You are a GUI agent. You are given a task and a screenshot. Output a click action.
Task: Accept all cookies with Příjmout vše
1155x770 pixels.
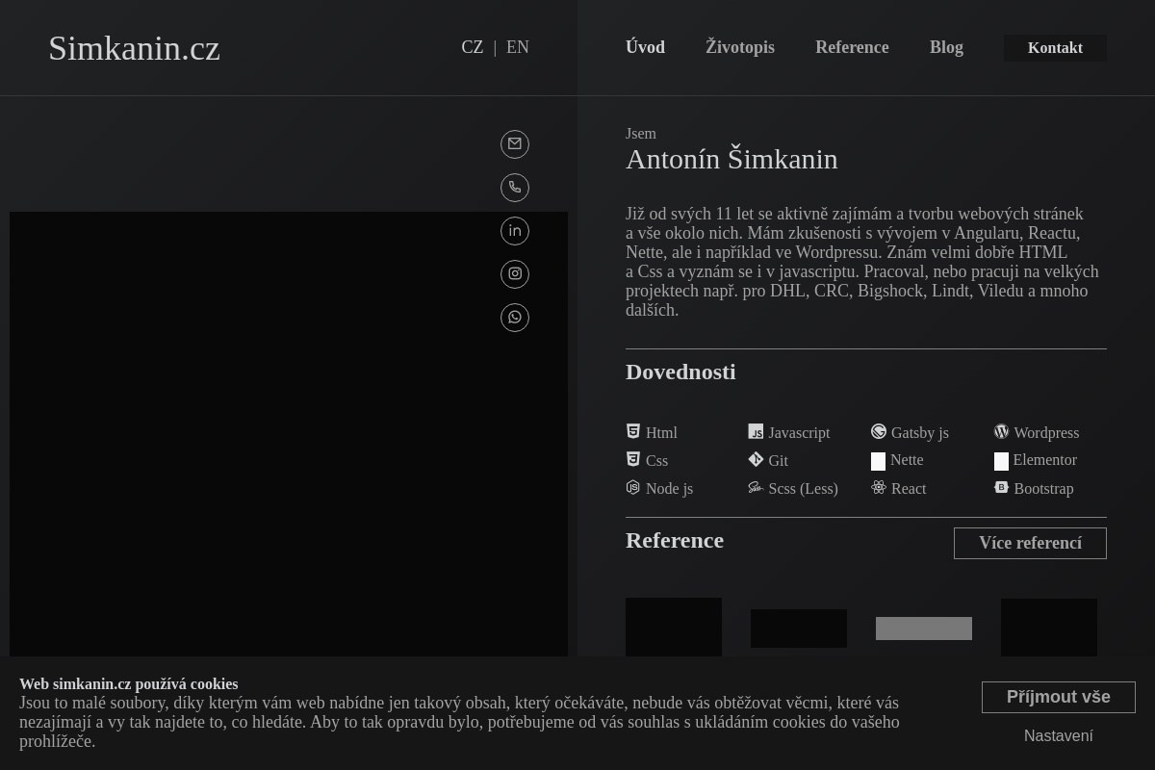1059,697
